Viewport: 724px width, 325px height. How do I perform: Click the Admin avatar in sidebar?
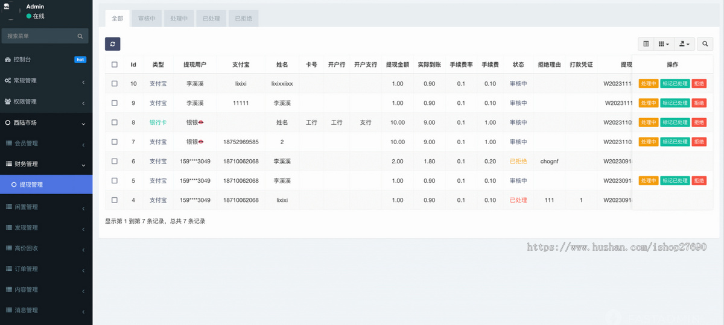10,10
